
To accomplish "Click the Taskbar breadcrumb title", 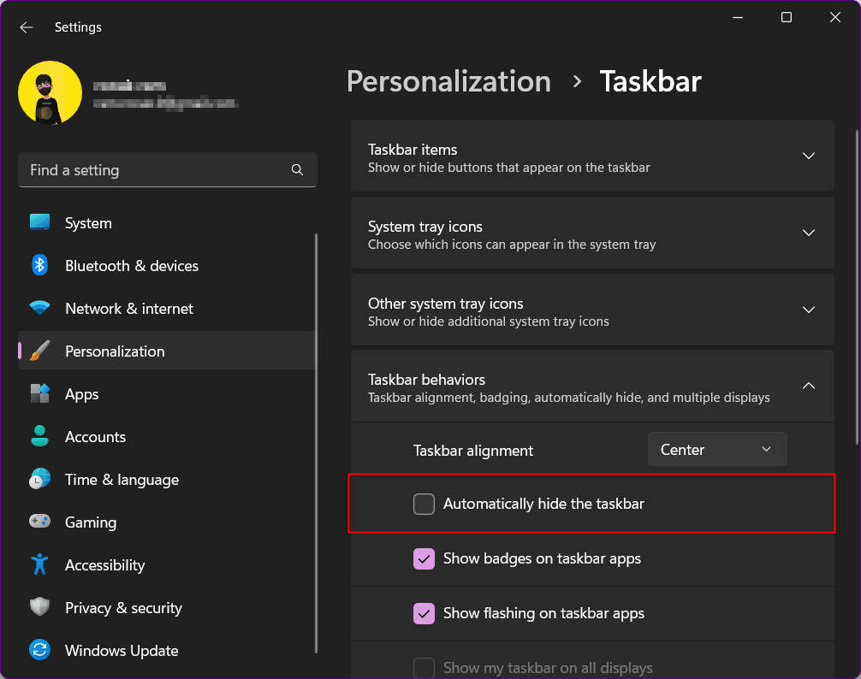I will (650, 82).
